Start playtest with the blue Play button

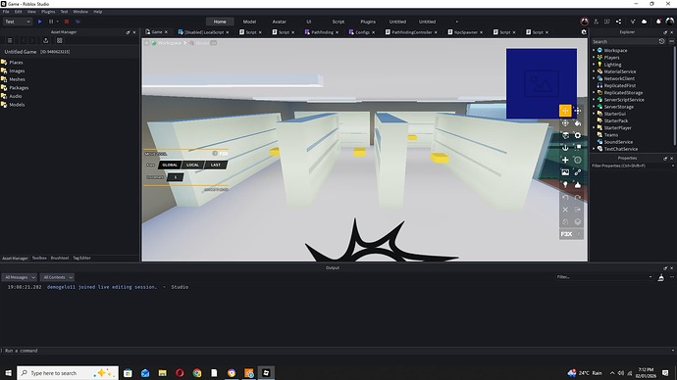click(39, 22)
